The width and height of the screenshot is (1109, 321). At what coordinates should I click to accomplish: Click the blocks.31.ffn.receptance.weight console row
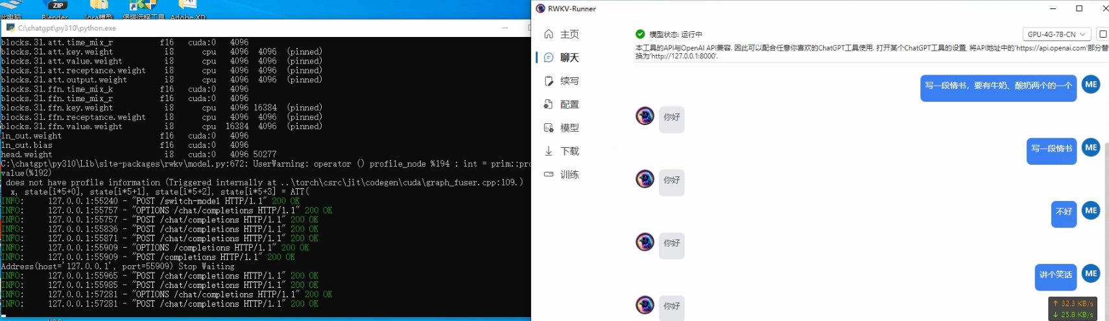click(161, 117)
